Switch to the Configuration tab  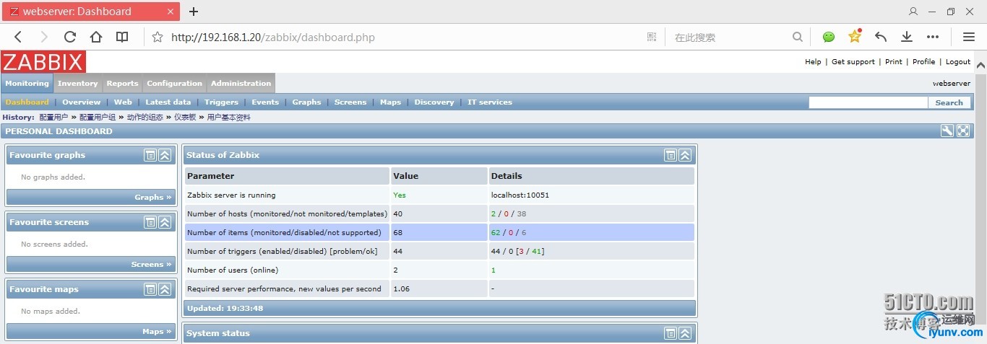[x=174, y=83]
